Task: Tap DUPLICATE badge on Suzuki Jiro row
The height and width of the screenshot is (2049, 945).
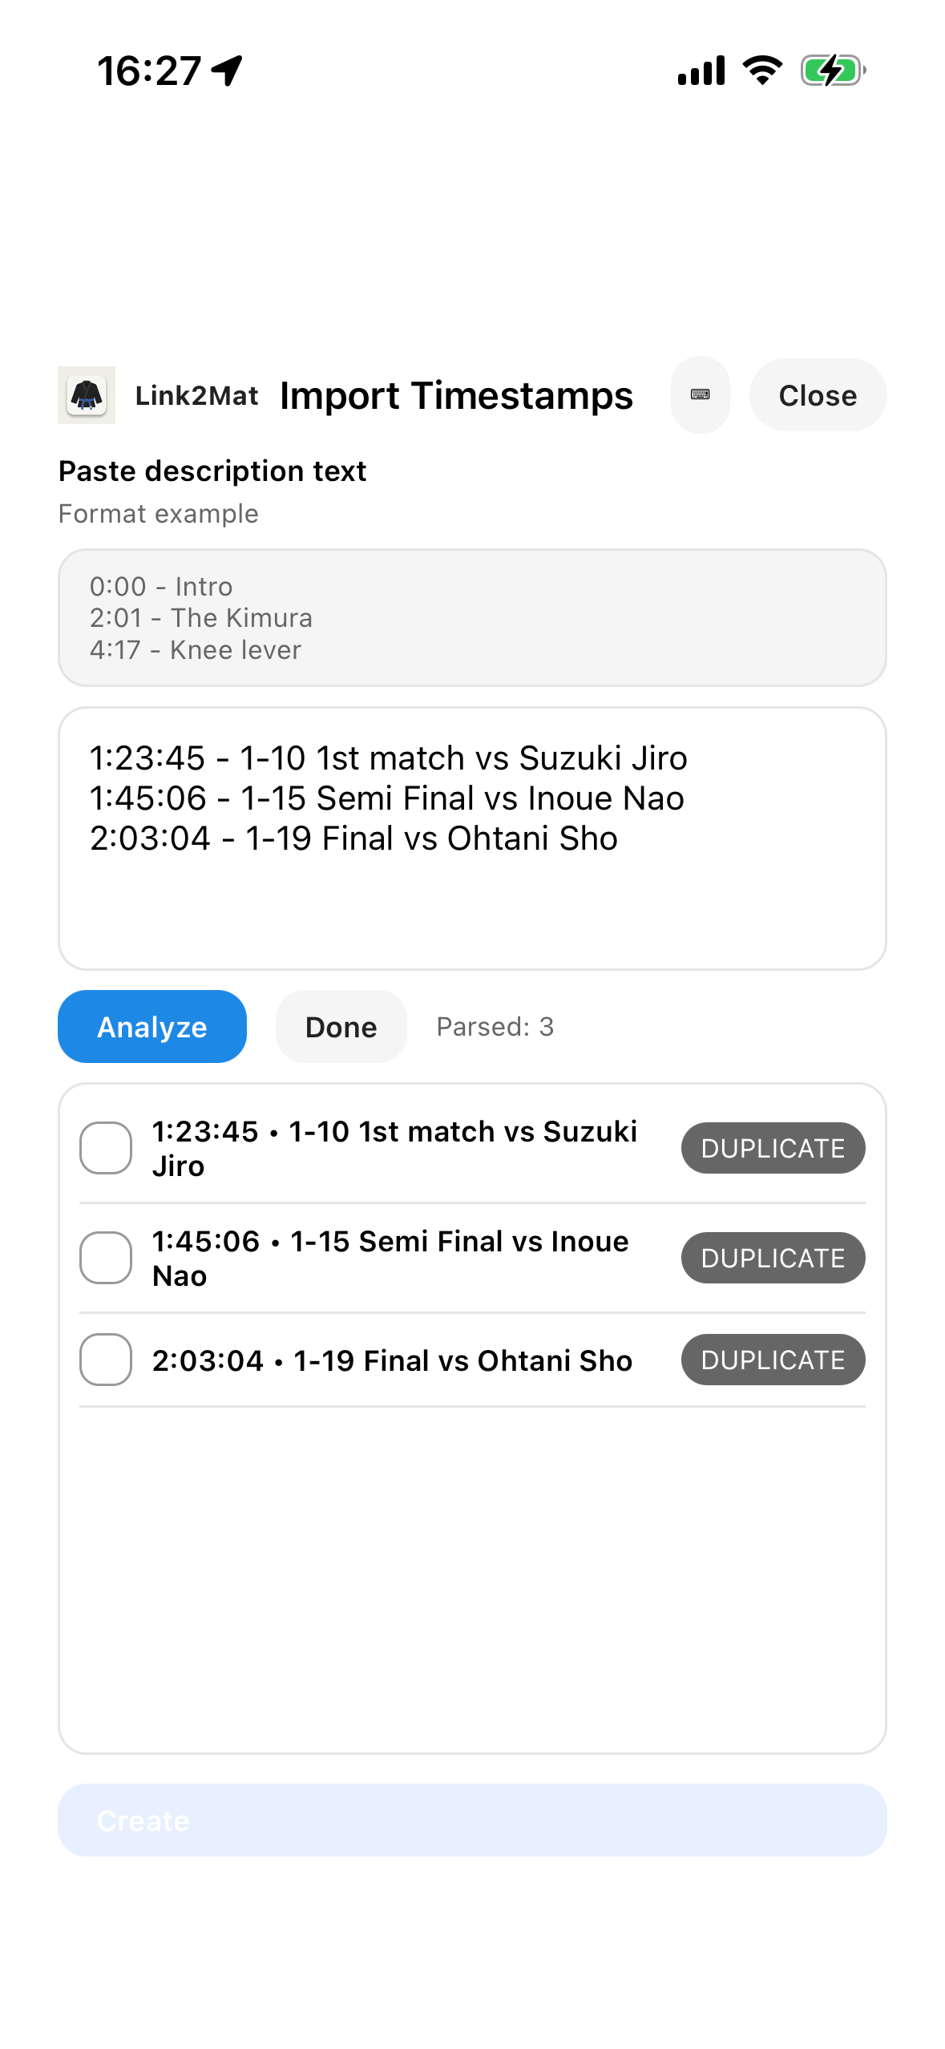Action: click(773, 1148)
